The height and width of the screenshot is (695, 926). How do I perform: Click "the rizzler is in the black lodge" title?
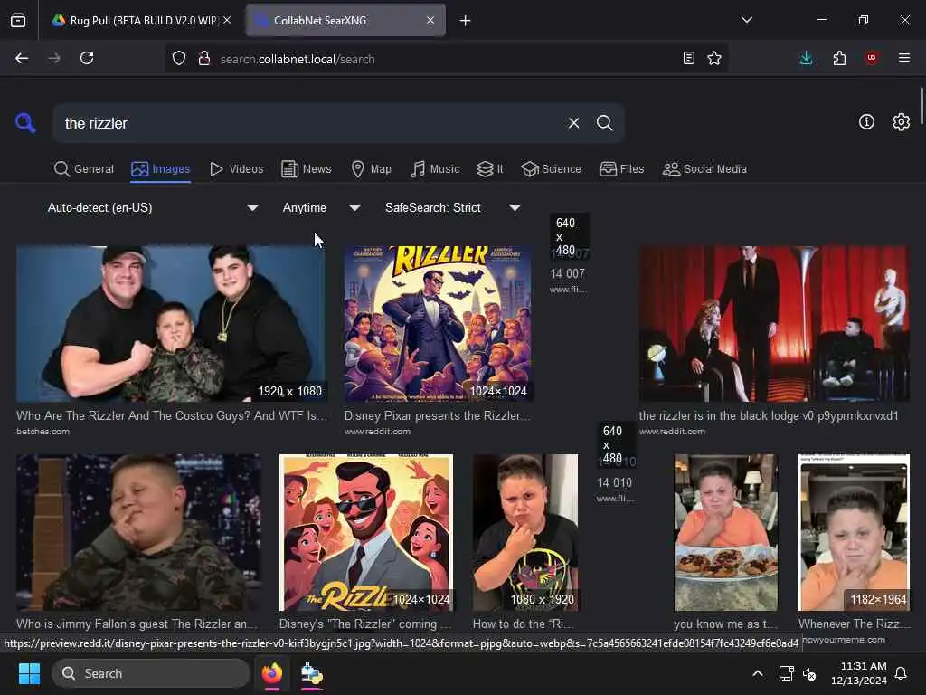(x=769, y=415)
